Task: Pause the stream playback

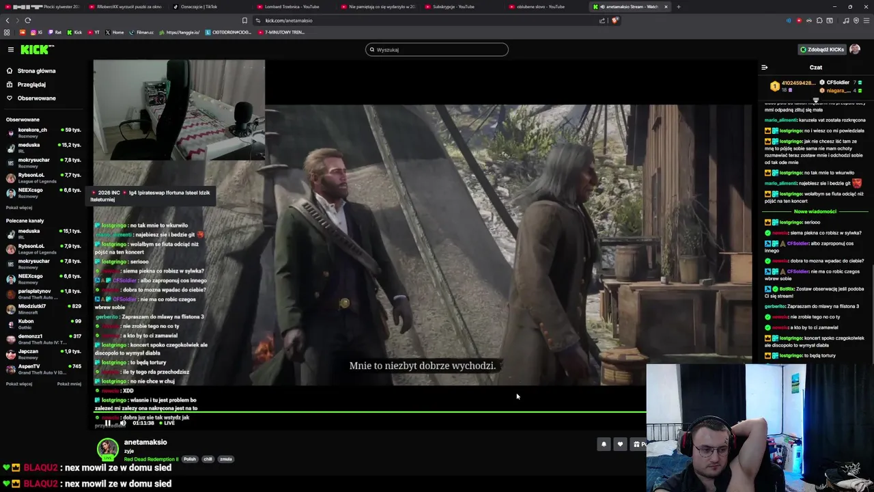Action: (107, 423)
